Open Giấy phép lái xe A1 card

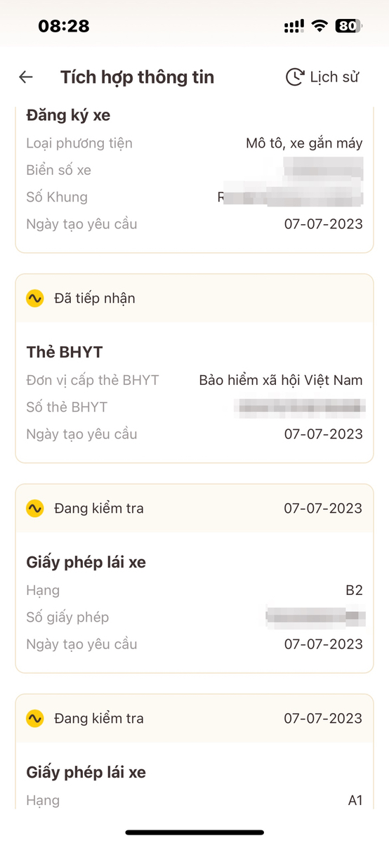194,751
